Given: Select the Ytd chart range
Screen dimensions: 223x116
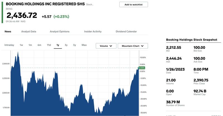Looking at the screenshot, I should (49, 45).
